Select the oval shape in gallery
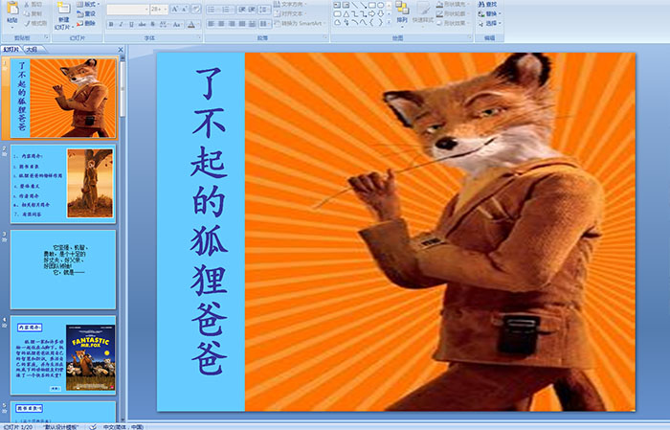This screenshot has width=670, height=430. (380, 5)
